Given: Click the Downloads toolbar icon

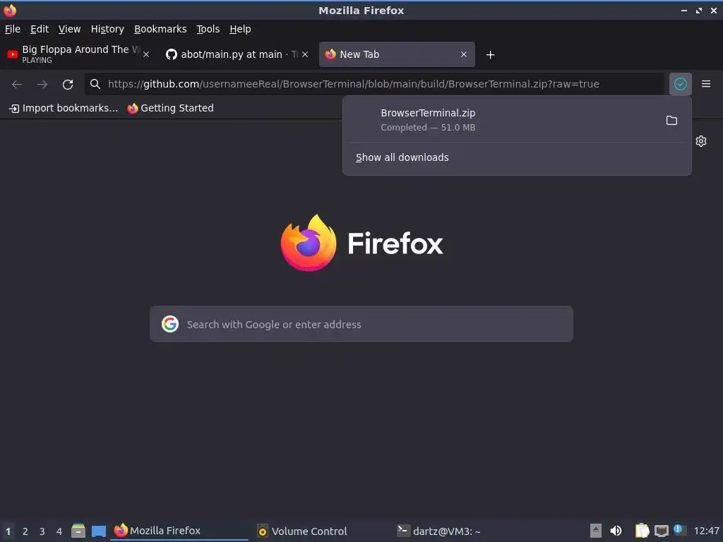Looking at the screenshot, I should 680,84.
